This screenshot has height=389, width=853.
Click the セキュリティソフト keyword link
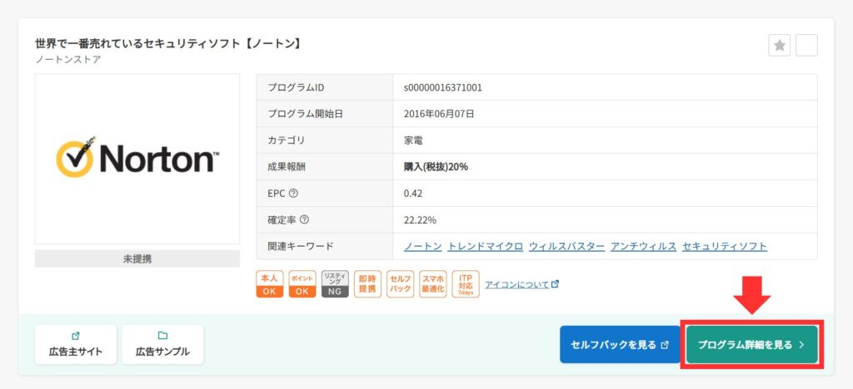click(725, 246)
